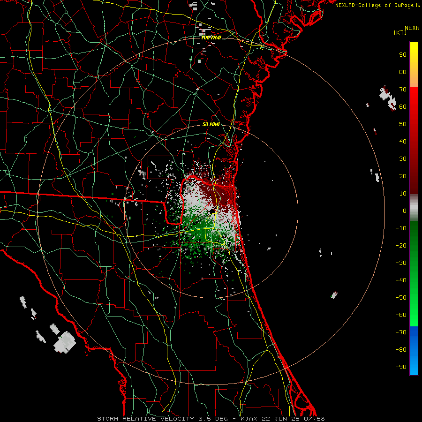The width and height of the screenshot is (422, 422).
Task: Select the -50 value on the velocity scale
Action: click(401, 298)
